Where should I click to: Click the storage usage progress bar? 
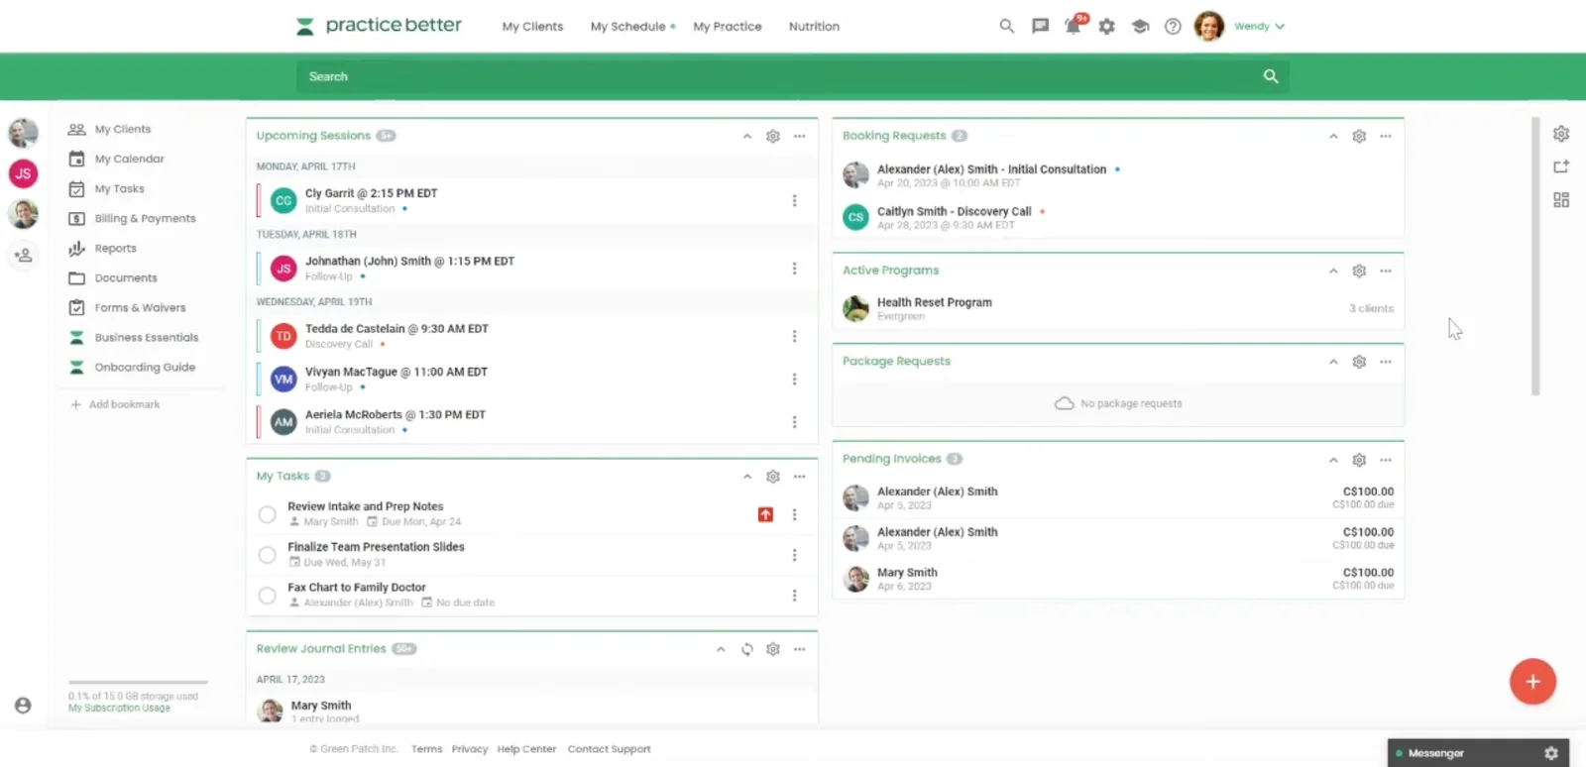(x=138, y=683)
